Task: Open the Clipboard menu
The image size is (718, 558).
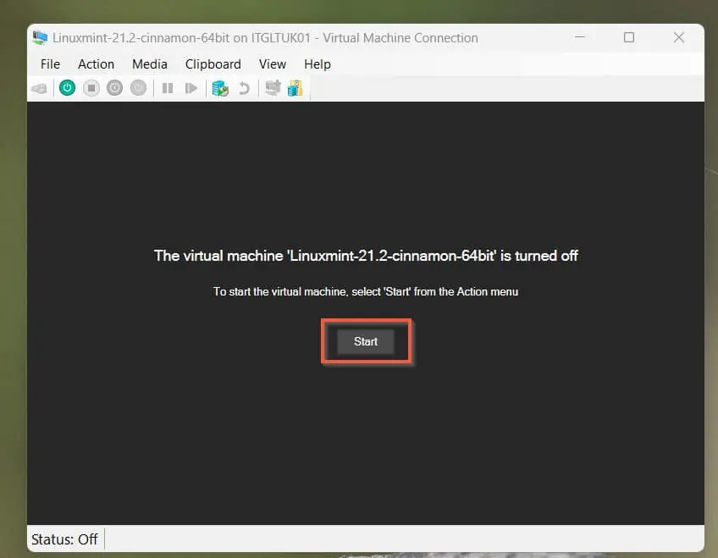Action: 213,64
